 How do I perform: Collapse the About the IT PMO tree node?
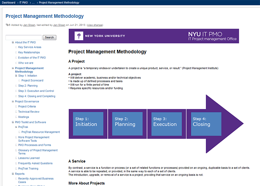[13, 42]
